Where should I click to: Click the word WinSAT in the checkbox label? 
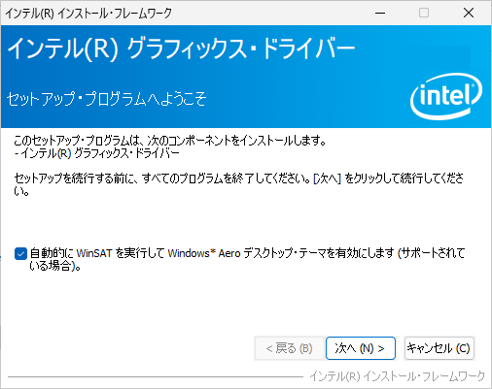pyautogui.click(x=94, y=253)
